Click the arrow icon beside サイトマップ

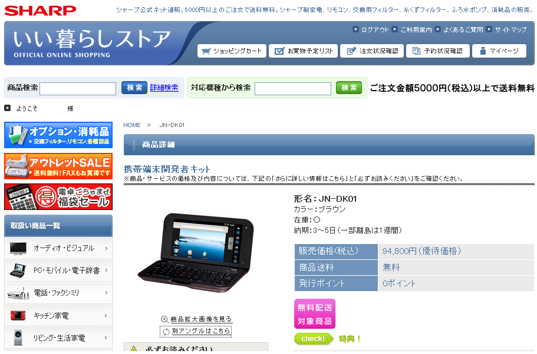coord(489,29)
